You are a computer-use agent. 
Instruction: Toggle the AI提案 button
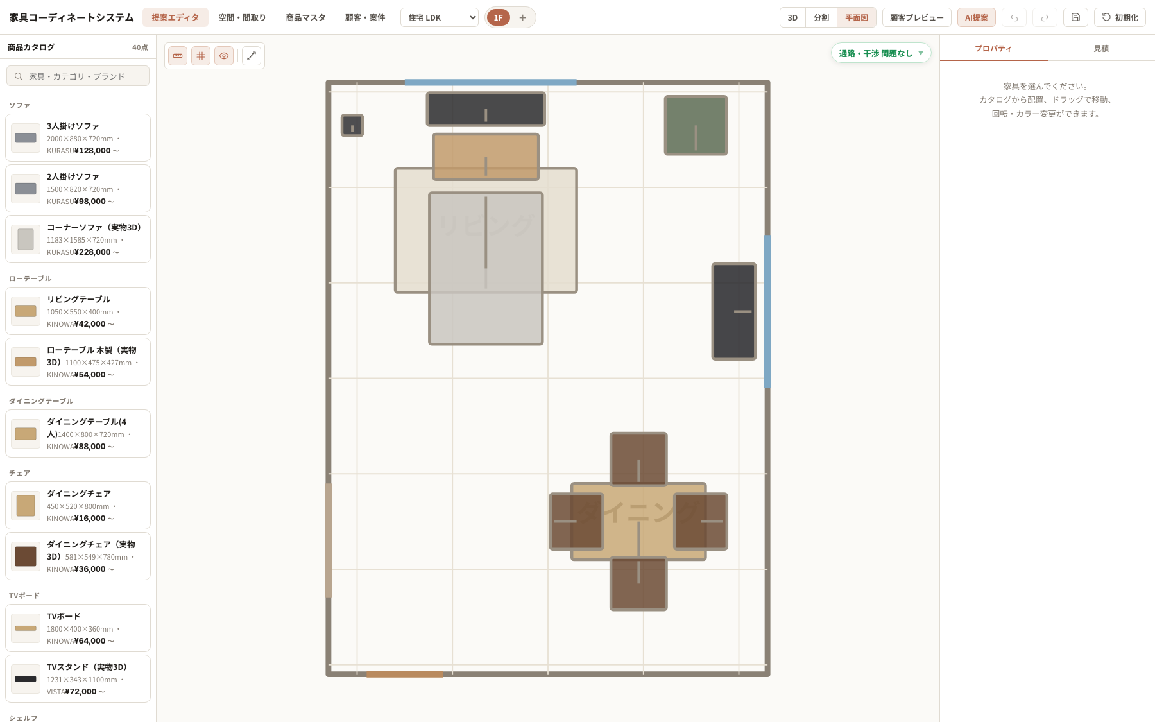[x=977, y=17]
